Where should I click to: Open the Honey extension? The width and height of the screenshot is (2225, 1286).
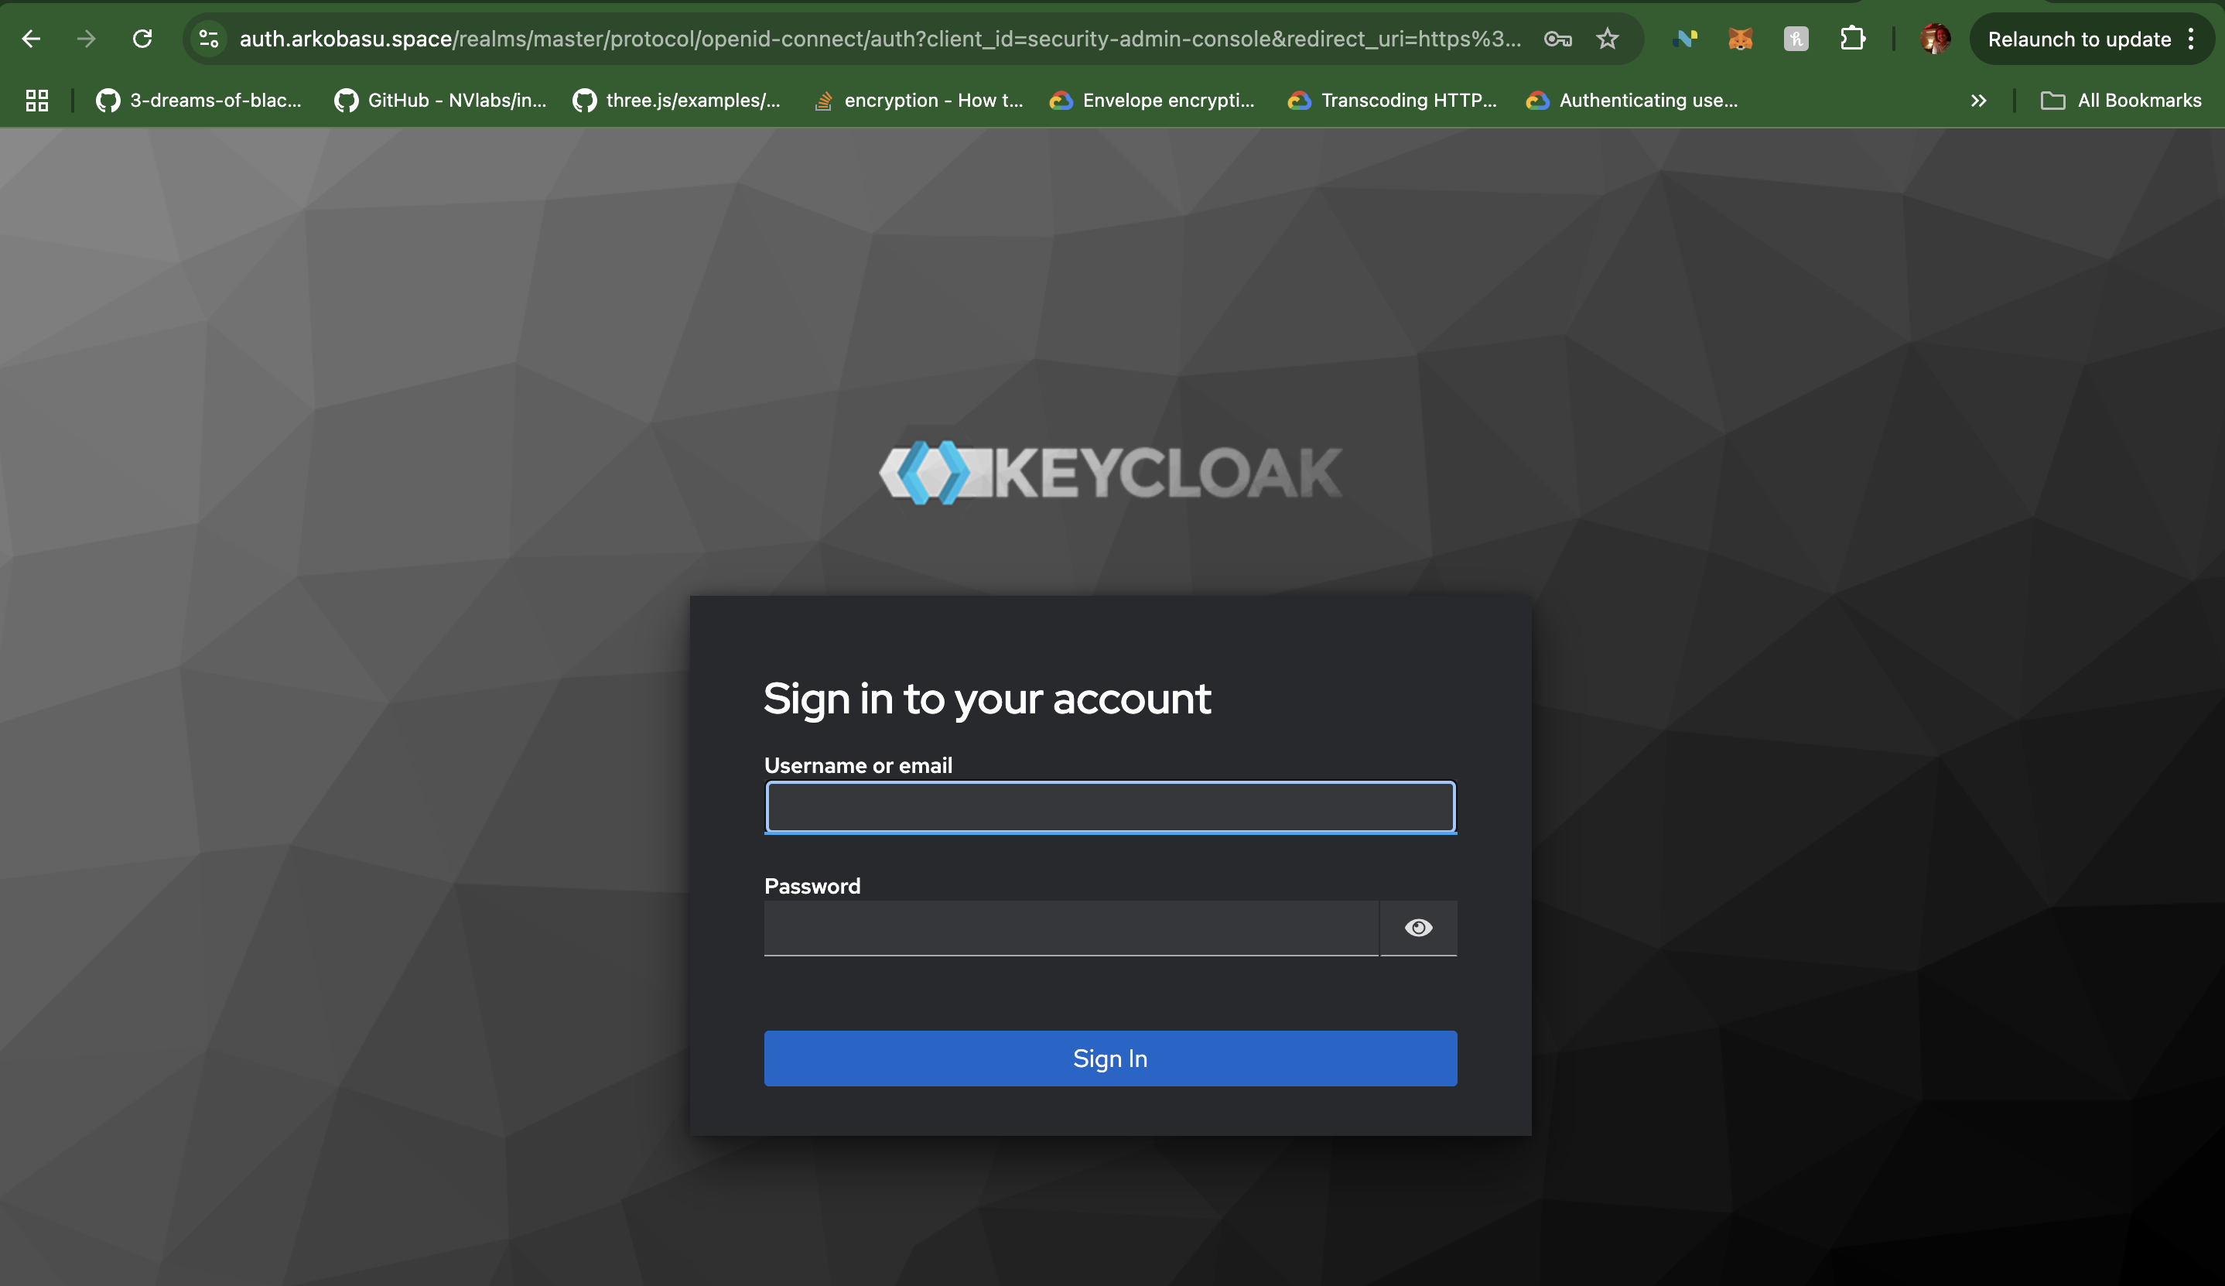point(1795,38)
